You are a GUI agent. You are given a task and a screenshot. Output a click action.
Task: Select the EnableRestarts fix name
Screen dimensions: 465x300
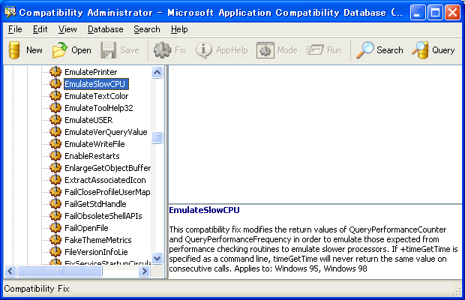point(92,156)
